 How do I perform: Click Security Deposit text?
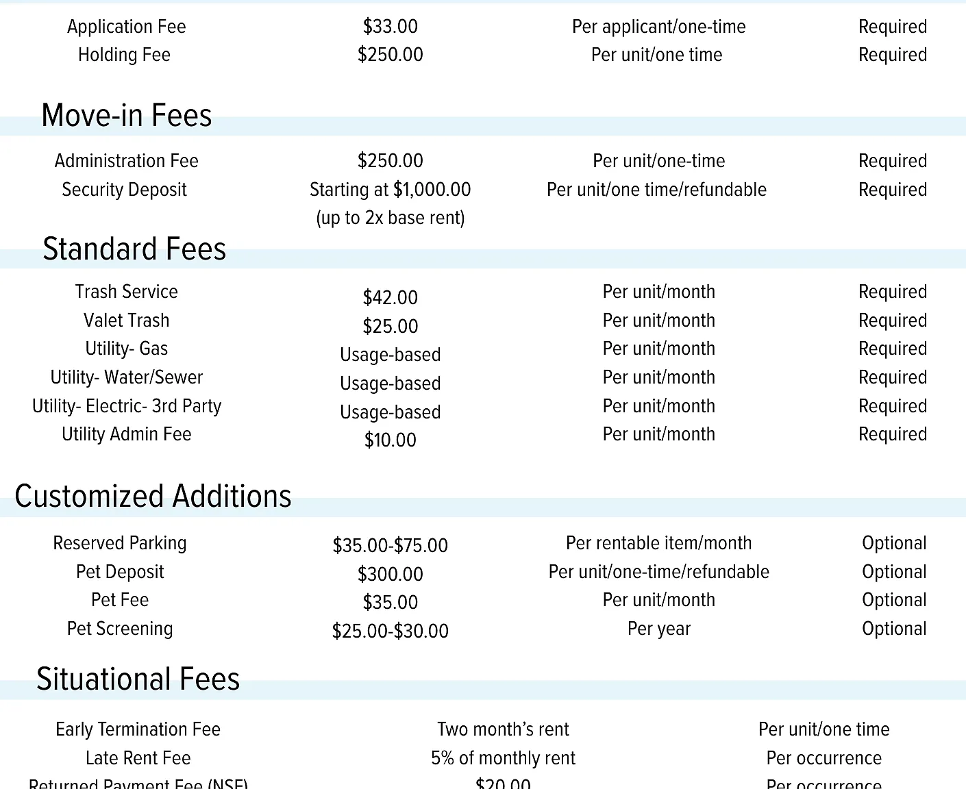pyautogui.click(x=124, y=190)
